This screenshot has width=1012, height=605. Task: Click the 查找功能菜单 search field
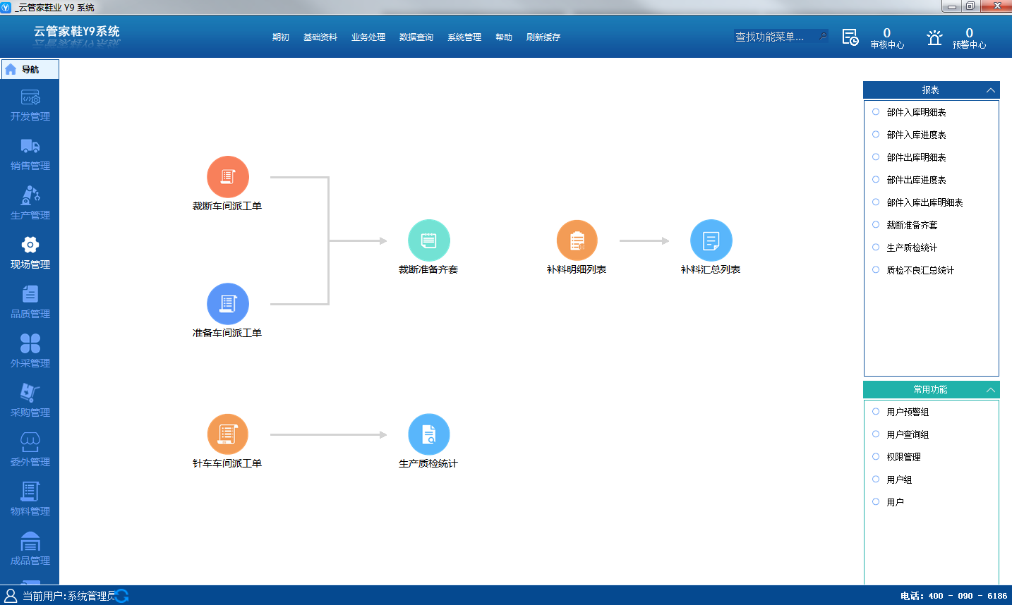click(x=776, y=37)
